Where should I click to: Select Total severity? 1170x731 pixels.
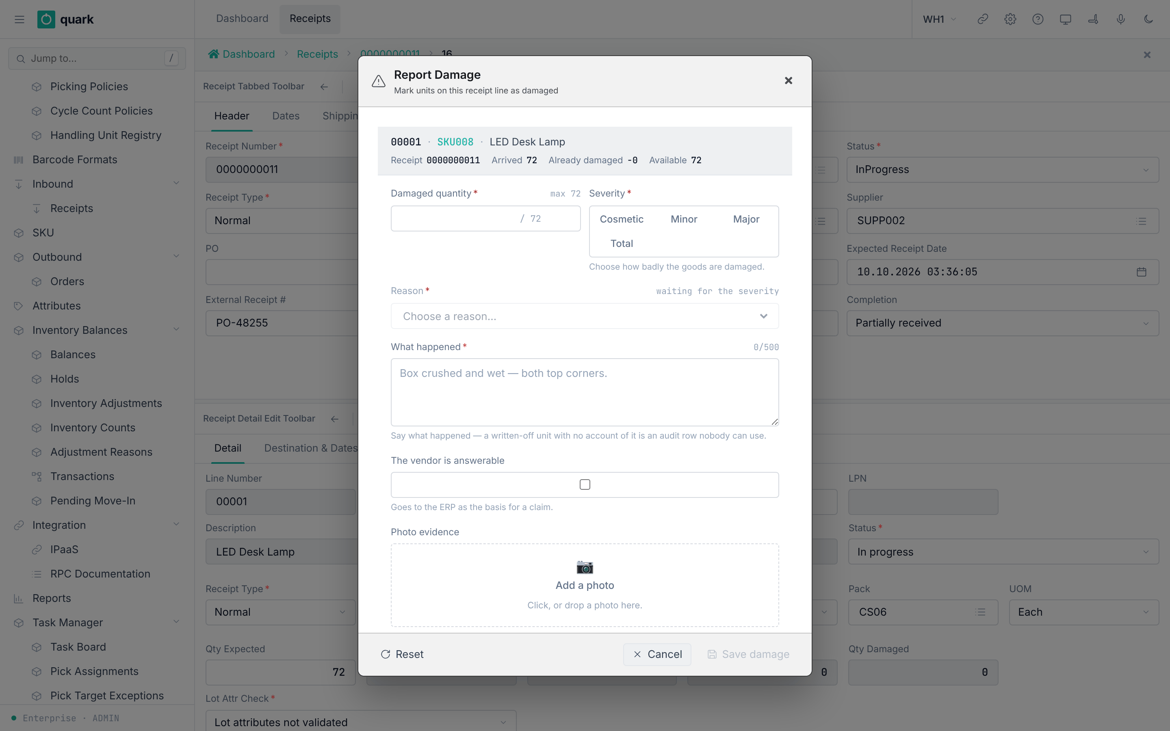click(x=621, y=244)
